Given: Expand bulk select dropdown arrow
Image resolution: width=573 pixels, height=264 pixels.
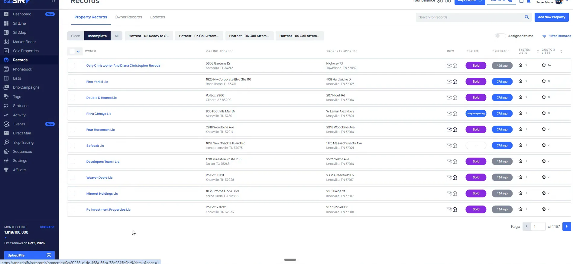Looking at the screenshot, I should pos(78,51).
